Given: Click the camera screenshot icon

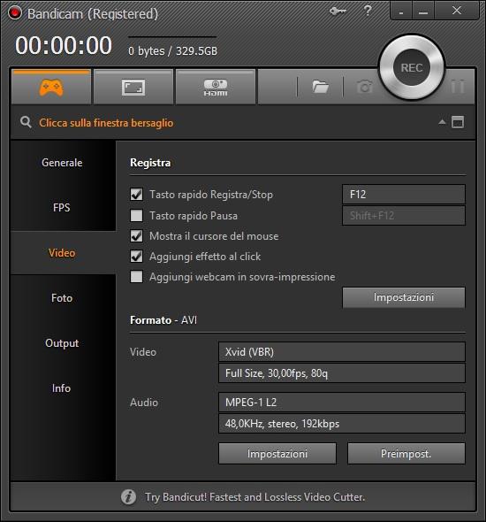Looking at the screenshot, I should coord(365,87).
